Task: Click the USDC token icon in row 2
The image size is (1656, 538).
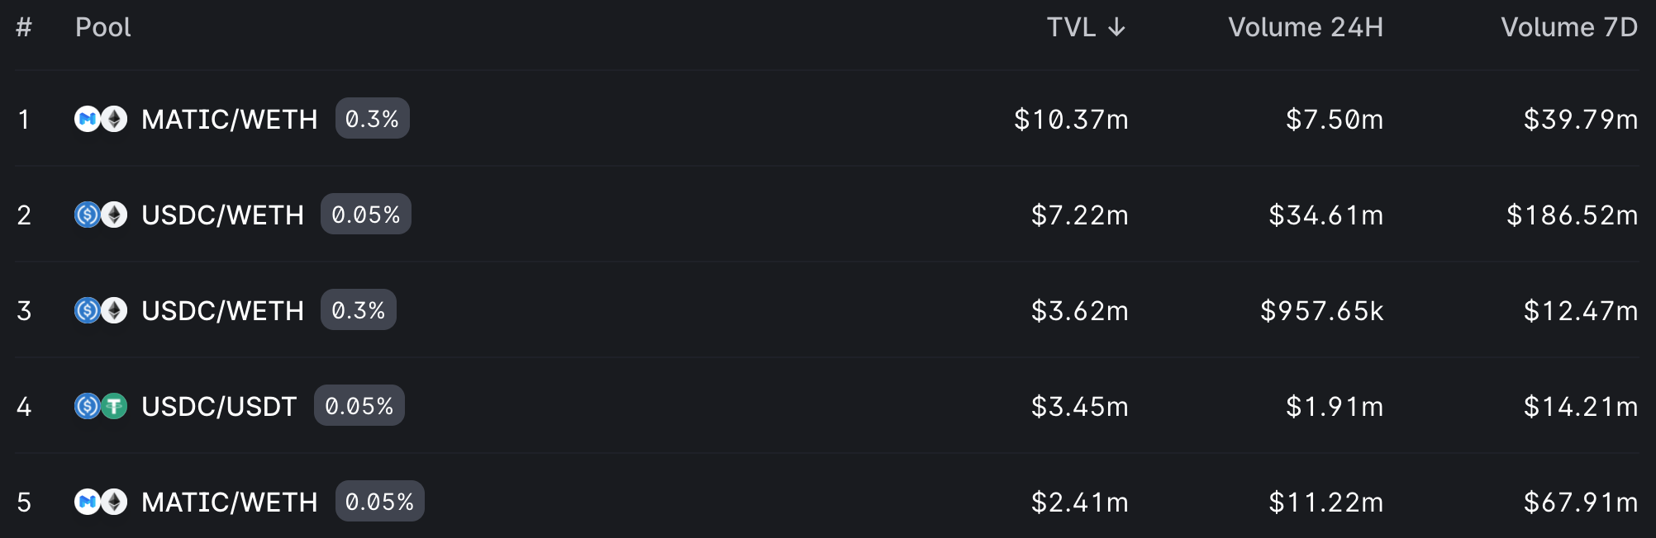Action: [x=88, y=215]
